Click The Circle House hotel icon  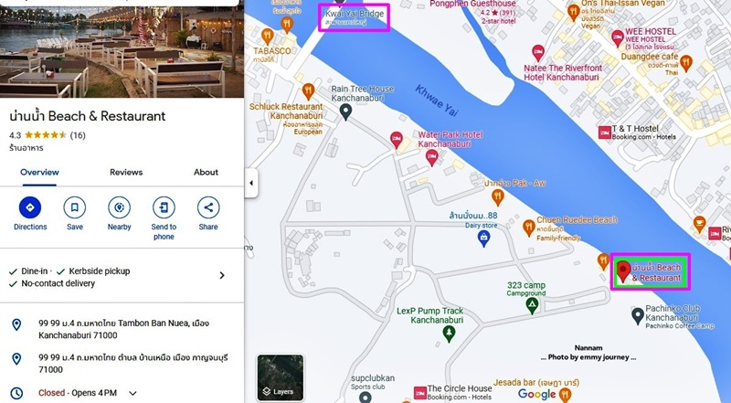coord(420,392)
